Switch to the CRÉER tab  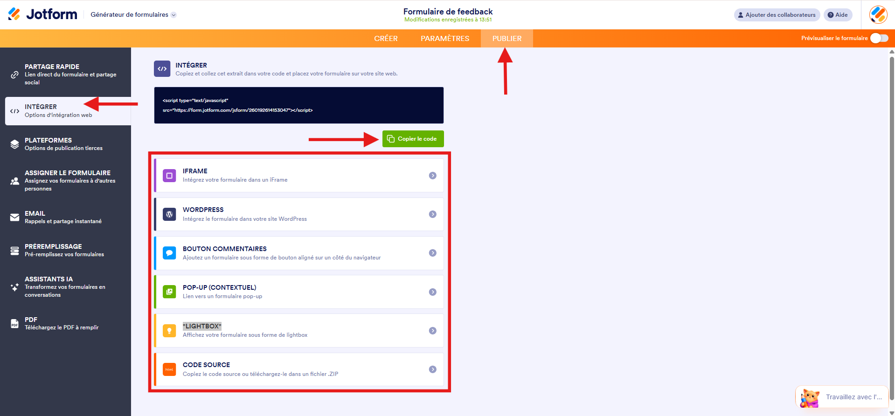click(x=386, y=39)
